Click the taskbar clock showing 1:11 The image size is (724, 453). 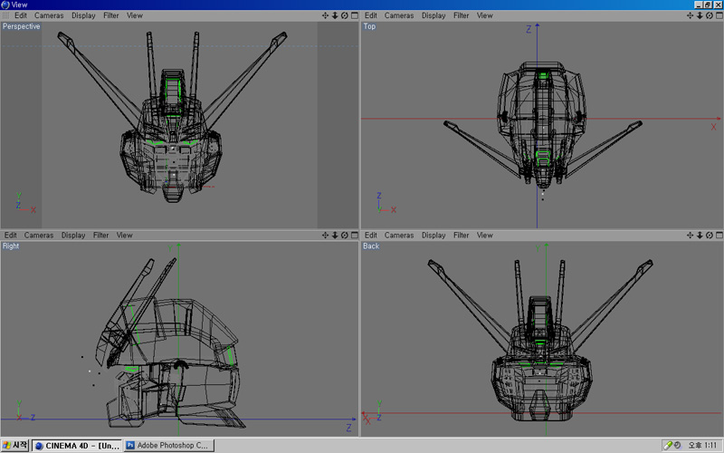pyautogui.click(x=702, y=445)
